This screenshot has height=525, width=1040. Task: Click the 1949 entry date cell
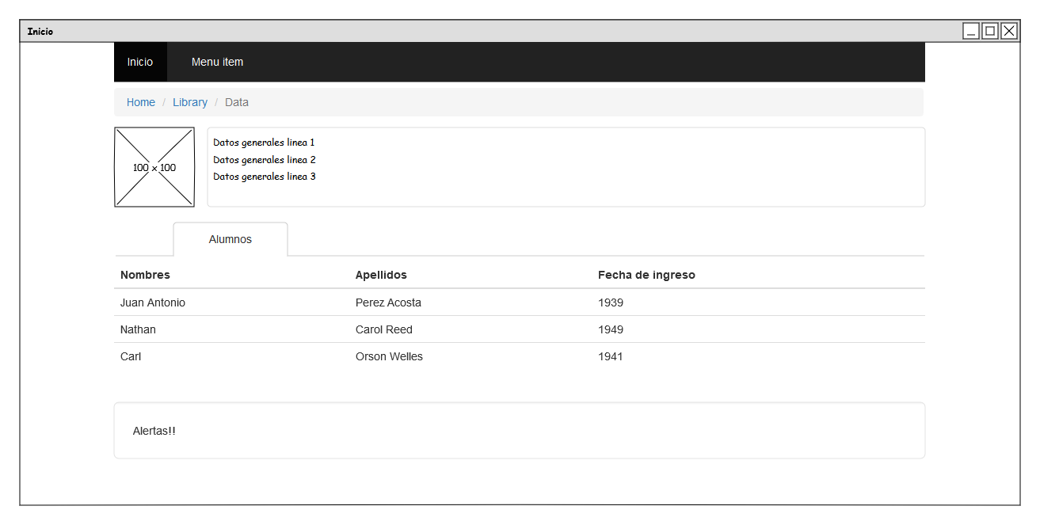point(611,329)
